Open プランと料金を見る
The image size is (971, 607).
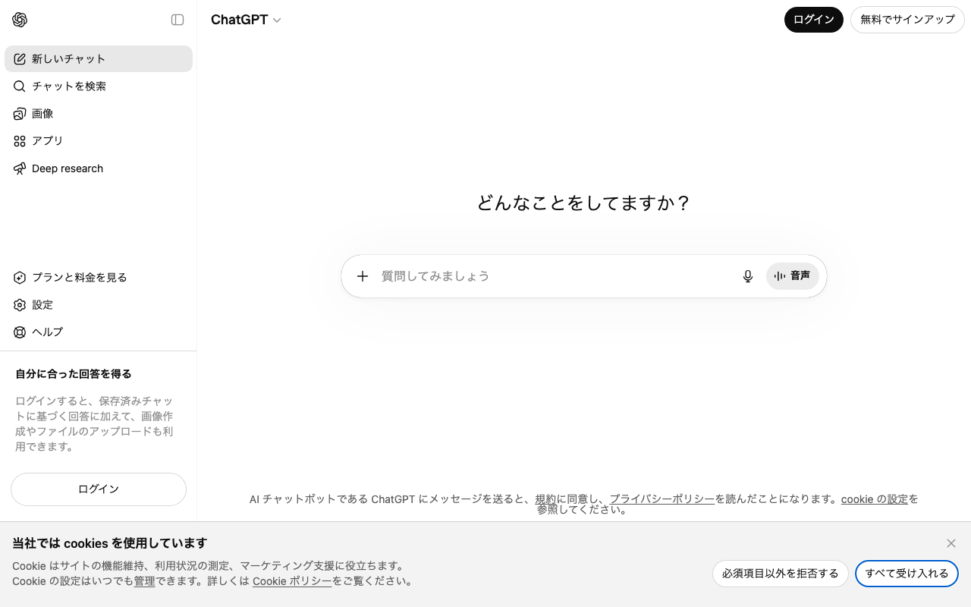click(x=99, y=278)
